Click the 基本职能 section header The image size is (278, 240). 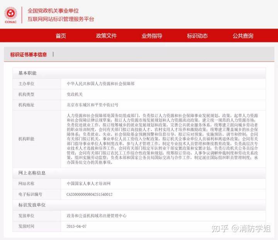27,73
